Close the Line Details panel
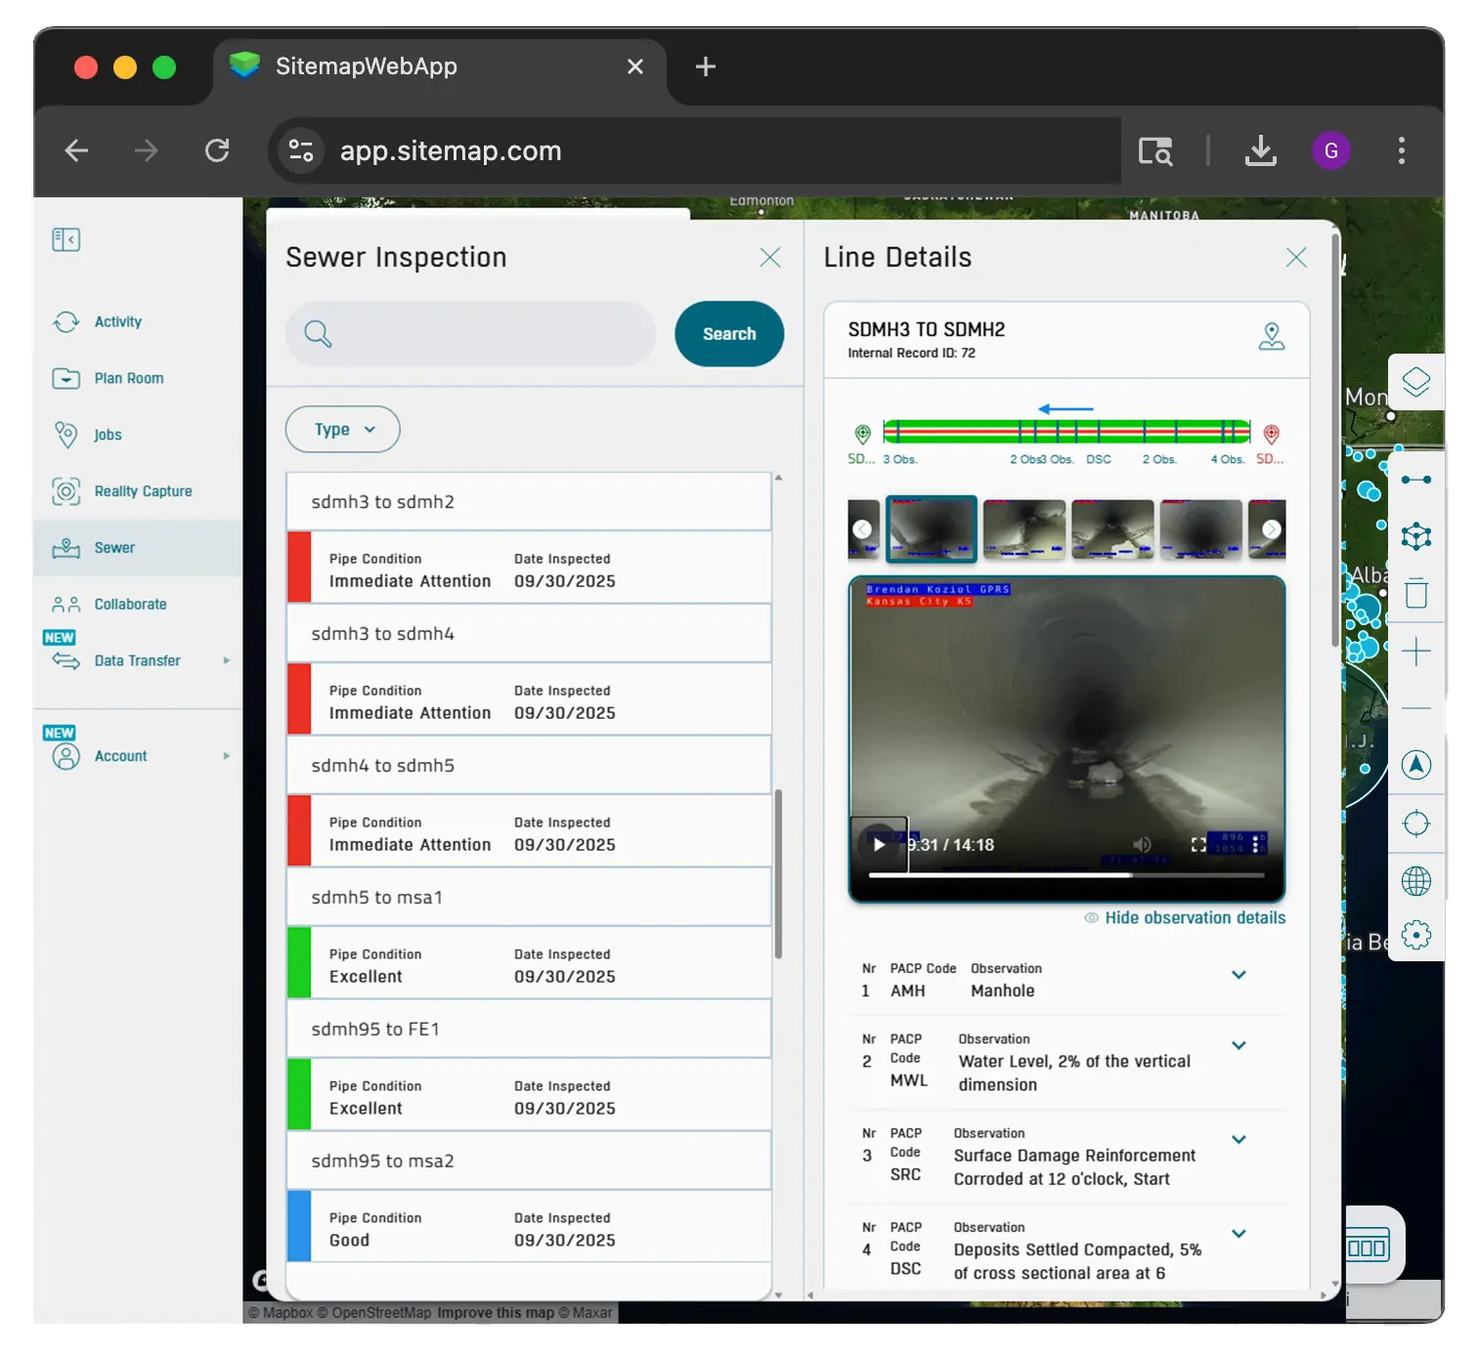 pos(1296,257)
